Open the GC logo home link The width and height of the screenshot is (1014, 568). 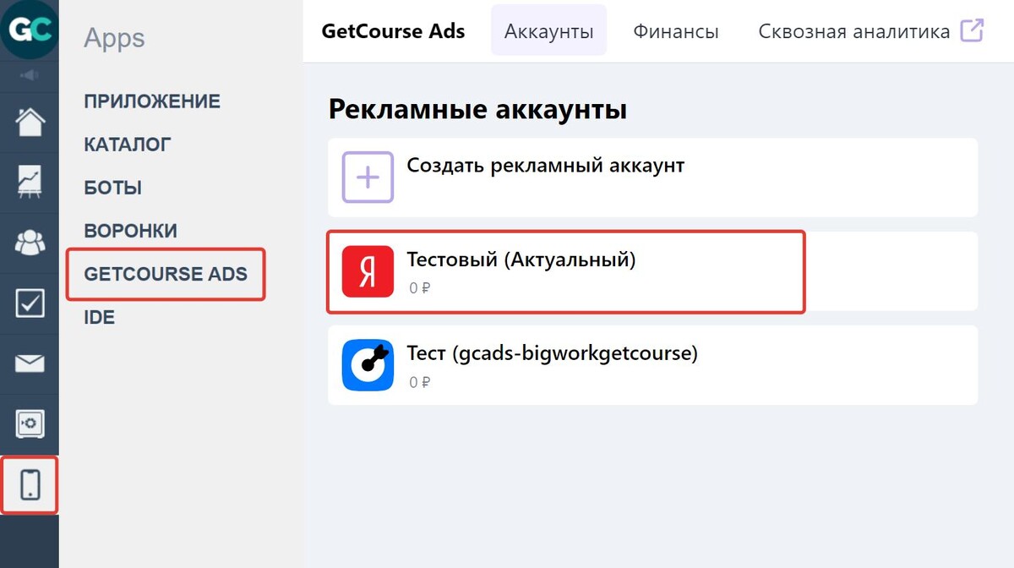(29, 30)
